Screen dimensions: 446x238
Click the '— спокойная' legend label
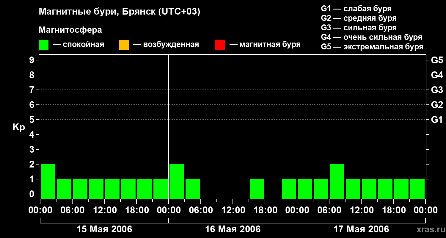pos(78,45)
